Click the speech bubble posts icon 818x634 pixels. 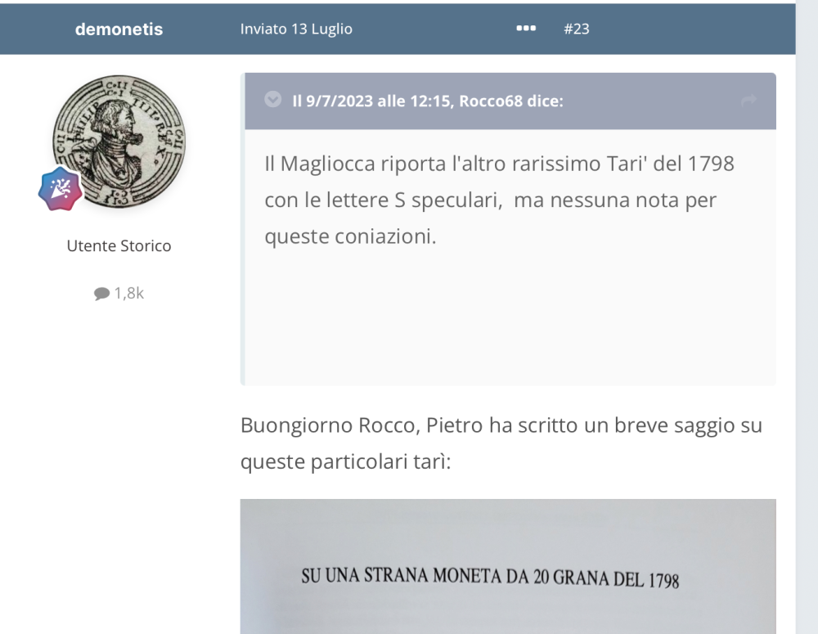click(x=101, y=294)
